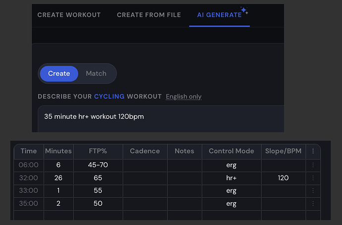Choose the Create mode toggle
Image resolution: width=342 pixels, height=225 pixels.
point(59,74)
